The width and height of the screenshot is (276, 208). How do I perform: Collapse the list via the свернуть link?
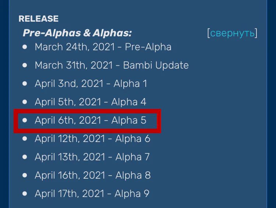pos(232,33)
